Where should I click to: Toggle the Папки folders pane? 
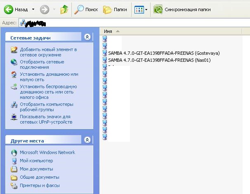point(115,9)
